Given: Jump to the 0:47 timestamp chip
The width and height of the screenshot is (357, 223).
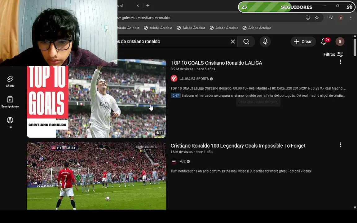Looking at the screenshot, I should pyautogui.click(x=175, y=96).
